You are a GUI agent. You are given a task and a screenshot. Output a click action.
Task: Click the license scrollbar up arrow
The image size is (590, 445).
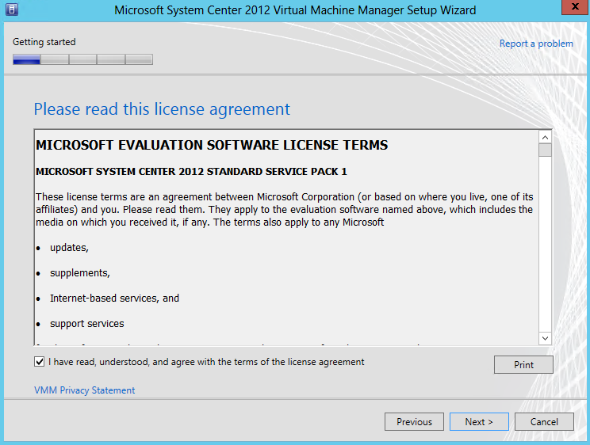pyautogui.click(x=545, y=137)
